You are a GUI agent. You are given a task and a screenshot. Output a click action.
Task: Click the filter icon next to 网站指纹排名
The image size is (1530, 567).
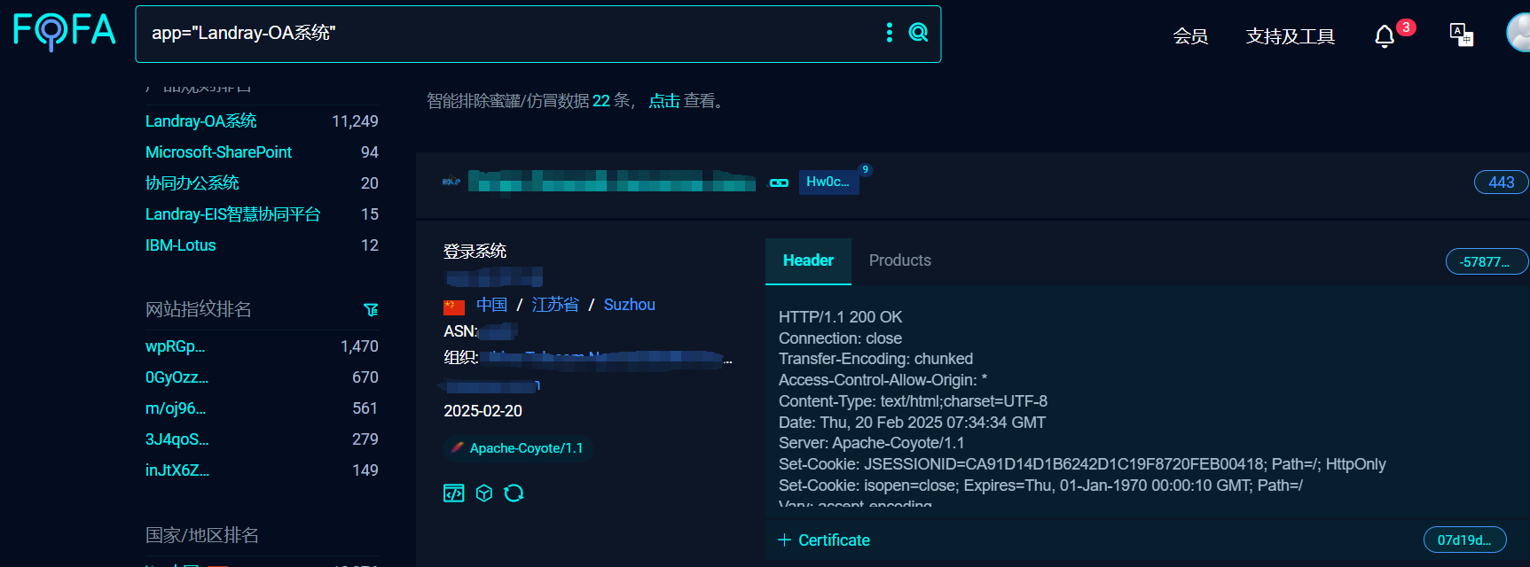[371, 309]
